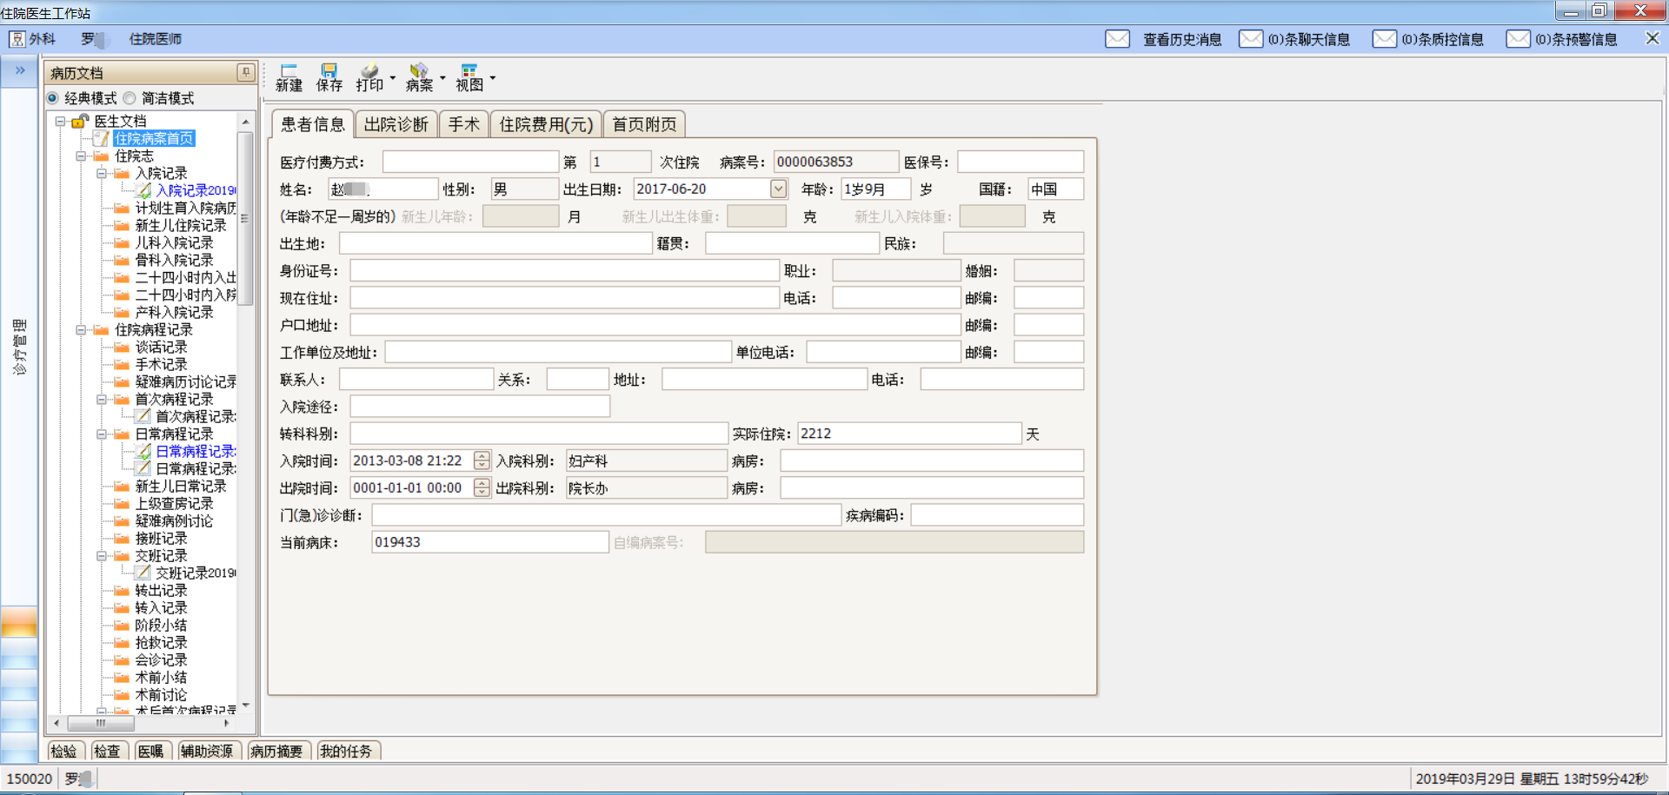Image resolution: width=1669 pixels, height=795 pixels.
Task: Close the message bar with X icon
Action: [1652, 38]
